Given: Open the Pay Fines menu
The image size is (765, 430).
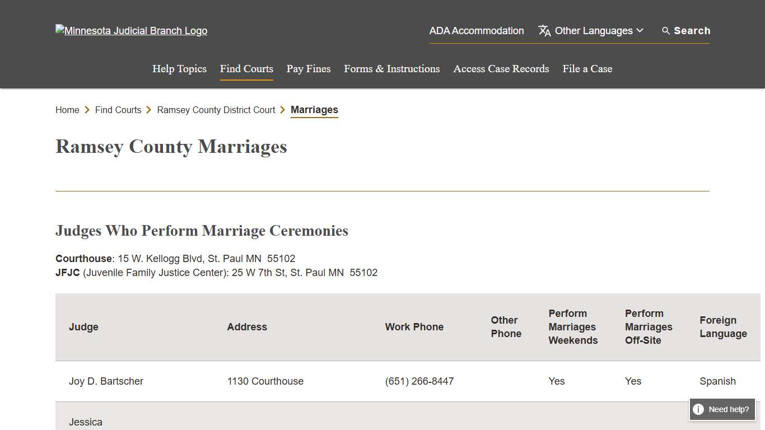Looking at the screenshot, I should coord(308,68).
